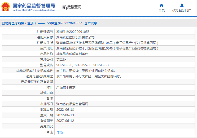Click the 政务服务门户 user icon

pyautogui.click(x=182, y=5)
